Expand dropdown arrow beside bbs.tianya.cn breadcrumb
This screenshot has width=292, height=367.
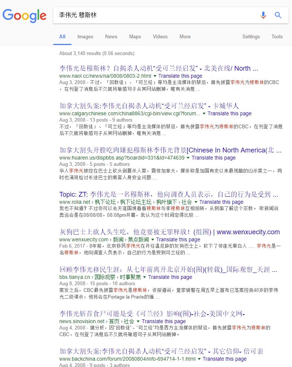point(145,277)
